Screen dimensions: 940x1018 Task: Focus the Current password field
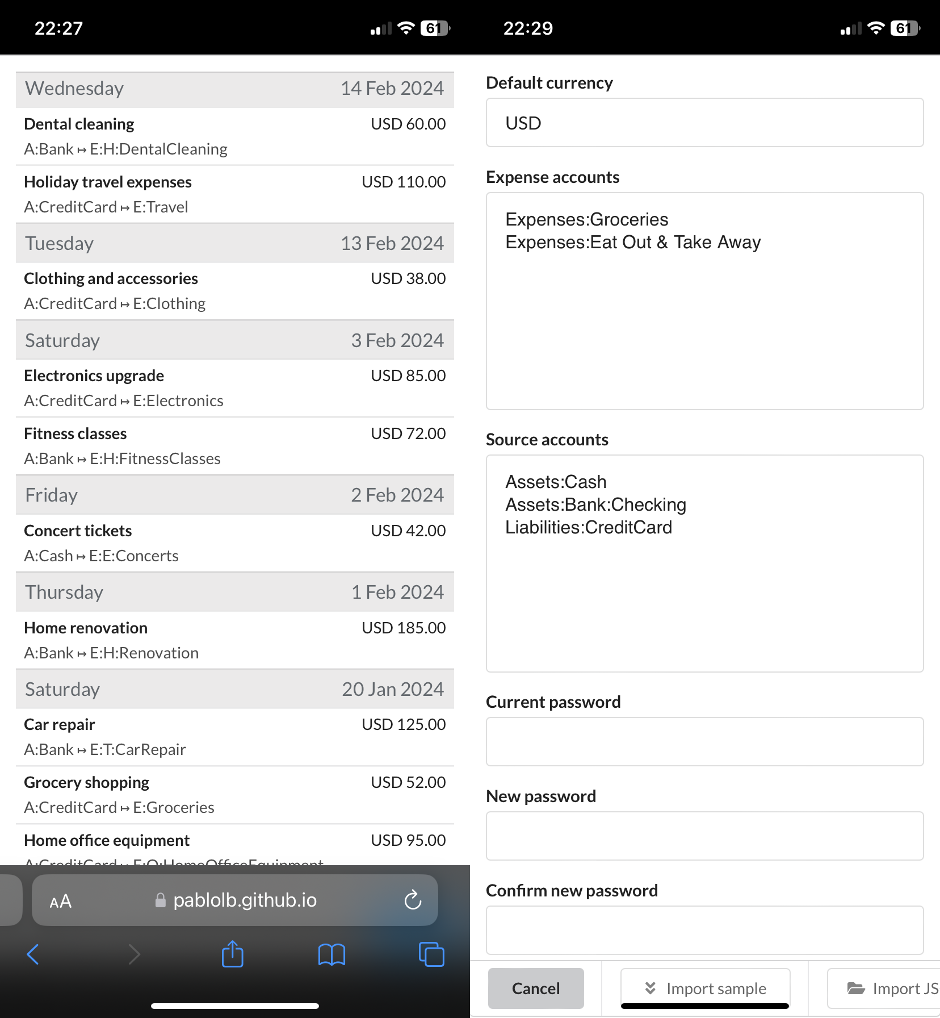(704, 742)
